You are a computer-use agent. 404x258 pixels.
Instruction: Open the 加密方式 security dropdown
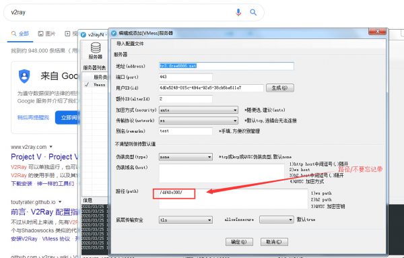click(x=199, y=110)
